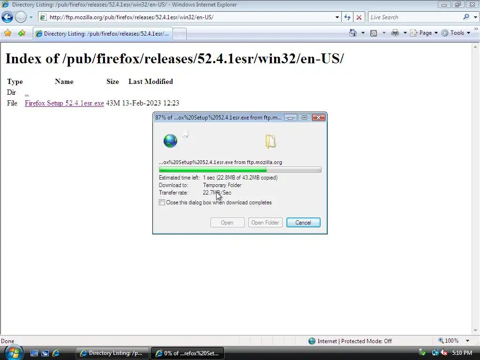The image size is (480, 360).
Task: Click the RSS Feeds icon
Action: [374, 33]
